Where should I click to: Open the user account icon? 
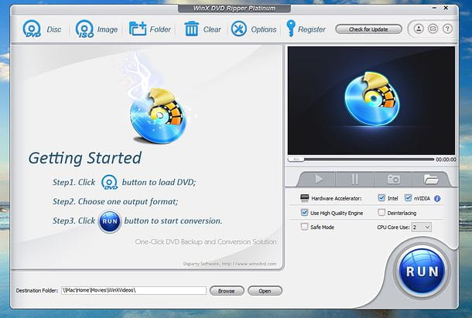click(x=419, y=29)
